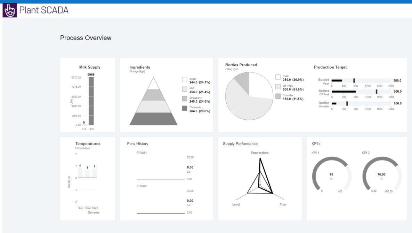Screen dimensions: 412x233
Task: Click the FLW02 flow trend line
Action: point(160,213)
